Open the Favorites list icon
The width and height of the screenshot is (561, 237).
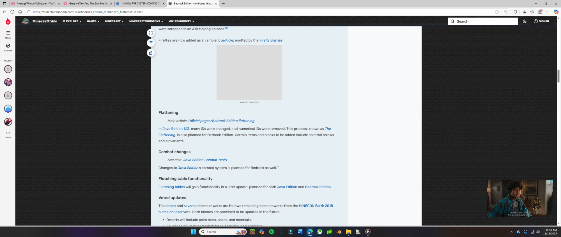pos(532,12)
